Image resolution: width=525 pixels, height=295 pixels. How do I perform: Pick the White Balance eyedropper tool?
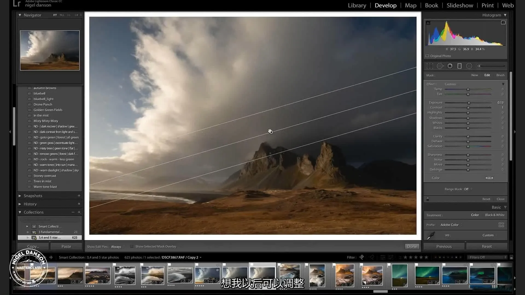coord(431,235)
